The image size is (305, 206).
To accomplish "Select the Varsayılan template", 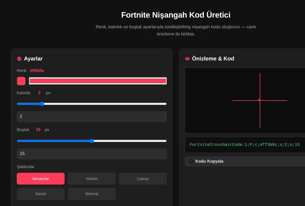I will (x=41, y=179).
